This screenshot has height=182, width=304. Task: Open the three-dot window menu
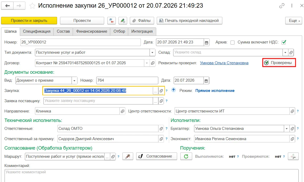click(292, 6)
